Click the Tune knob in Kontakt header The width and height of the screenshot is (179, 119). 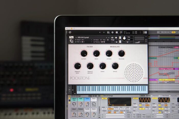(124, 38)
